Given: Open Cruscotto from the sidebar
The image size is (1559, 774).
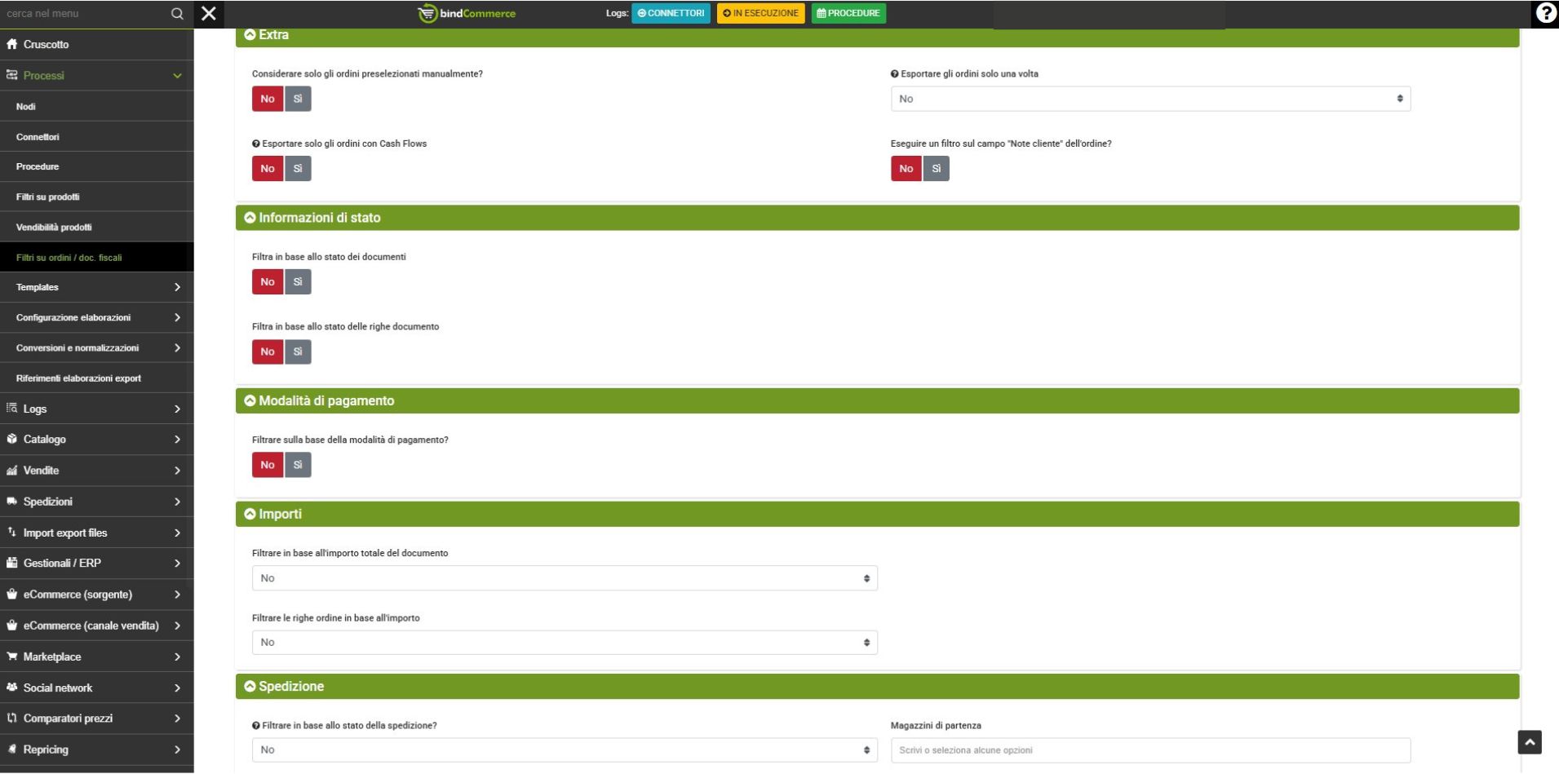Looking at the screenshot, I should [46, 44].
